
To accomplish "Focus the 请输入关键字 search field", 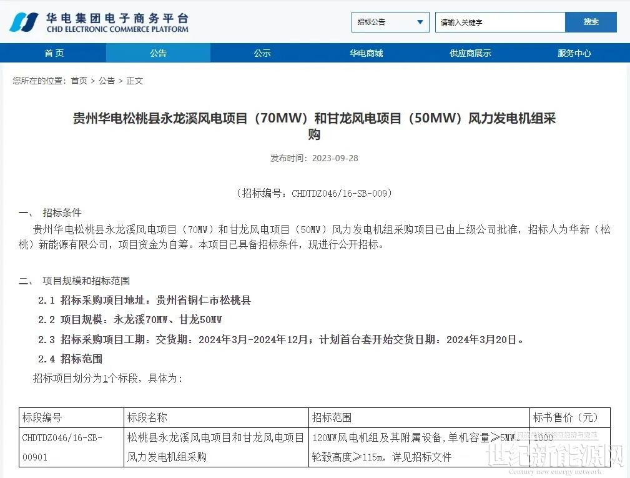I will click(x=500, y=22).
